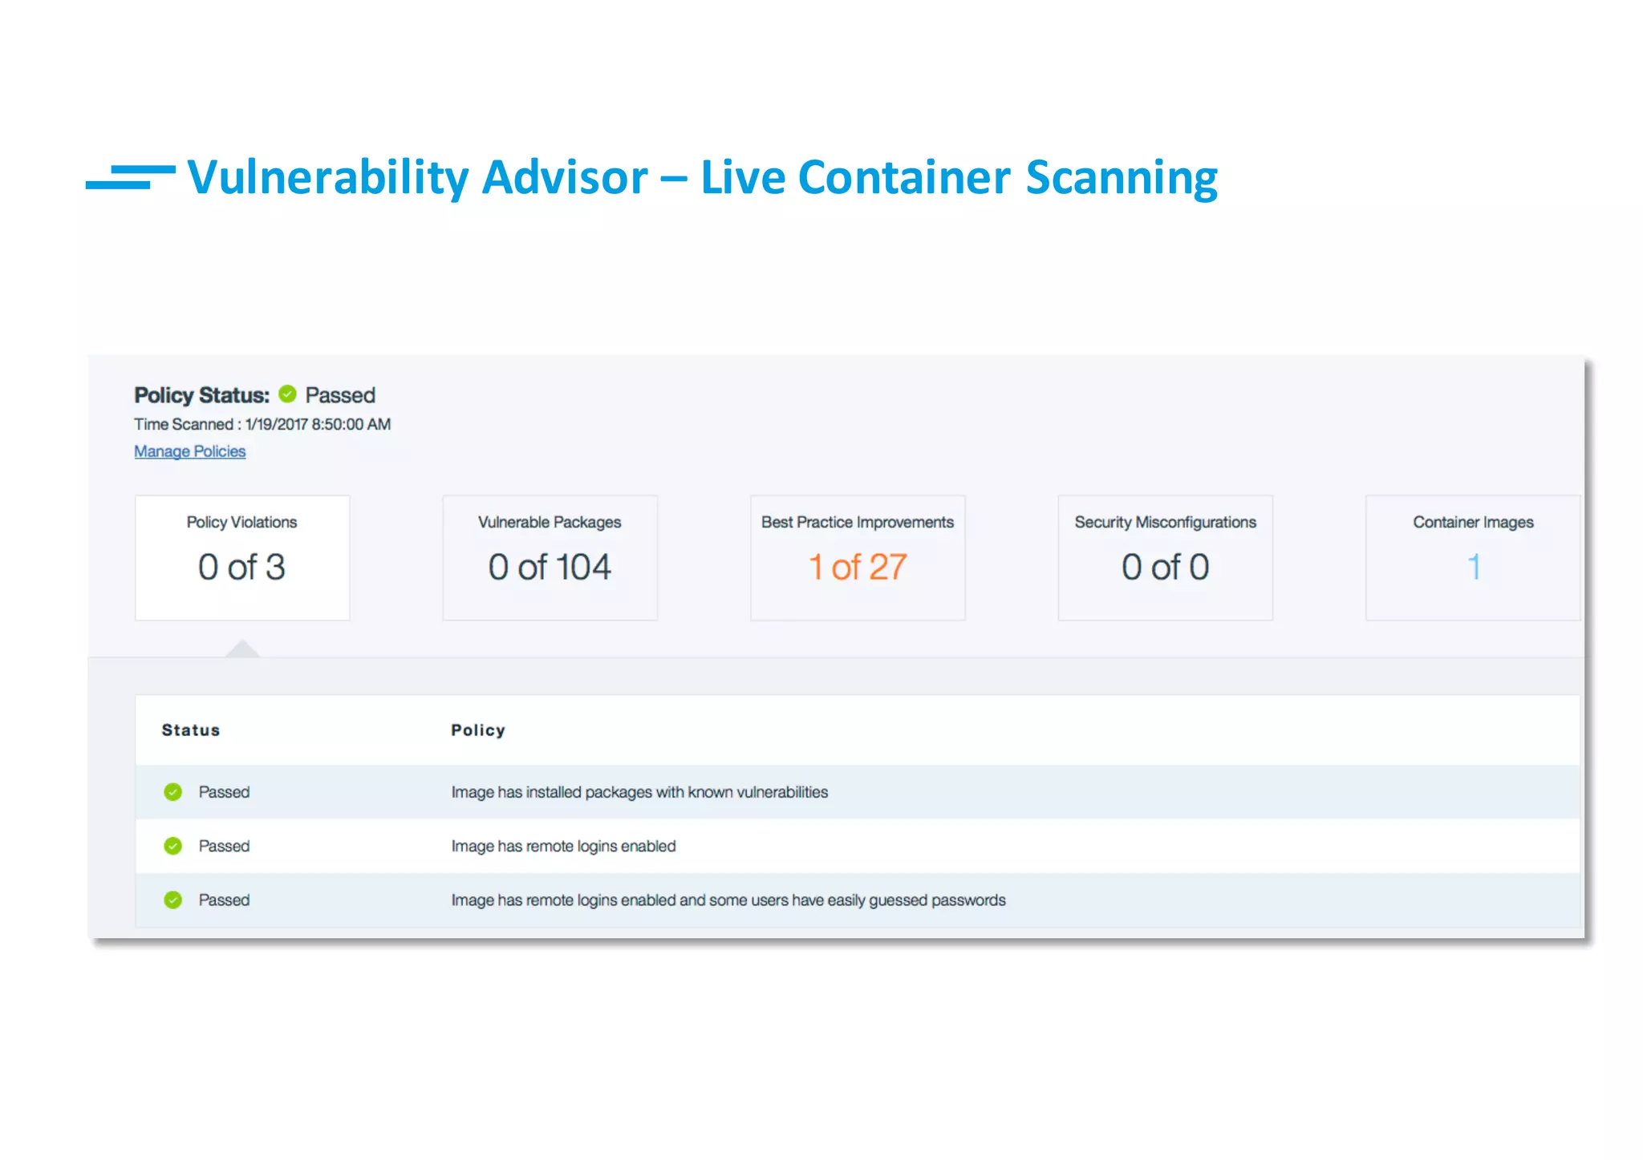The width and height of the screenshot is (1643, 1160).
Task: Click 'Passed' in 'Image has remote logins enabled' row
Action: (x=224, y=846)
